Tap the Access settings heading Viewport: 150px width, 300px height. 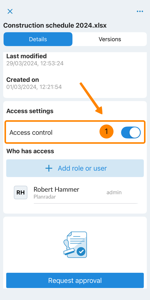(x=30, y=111)
